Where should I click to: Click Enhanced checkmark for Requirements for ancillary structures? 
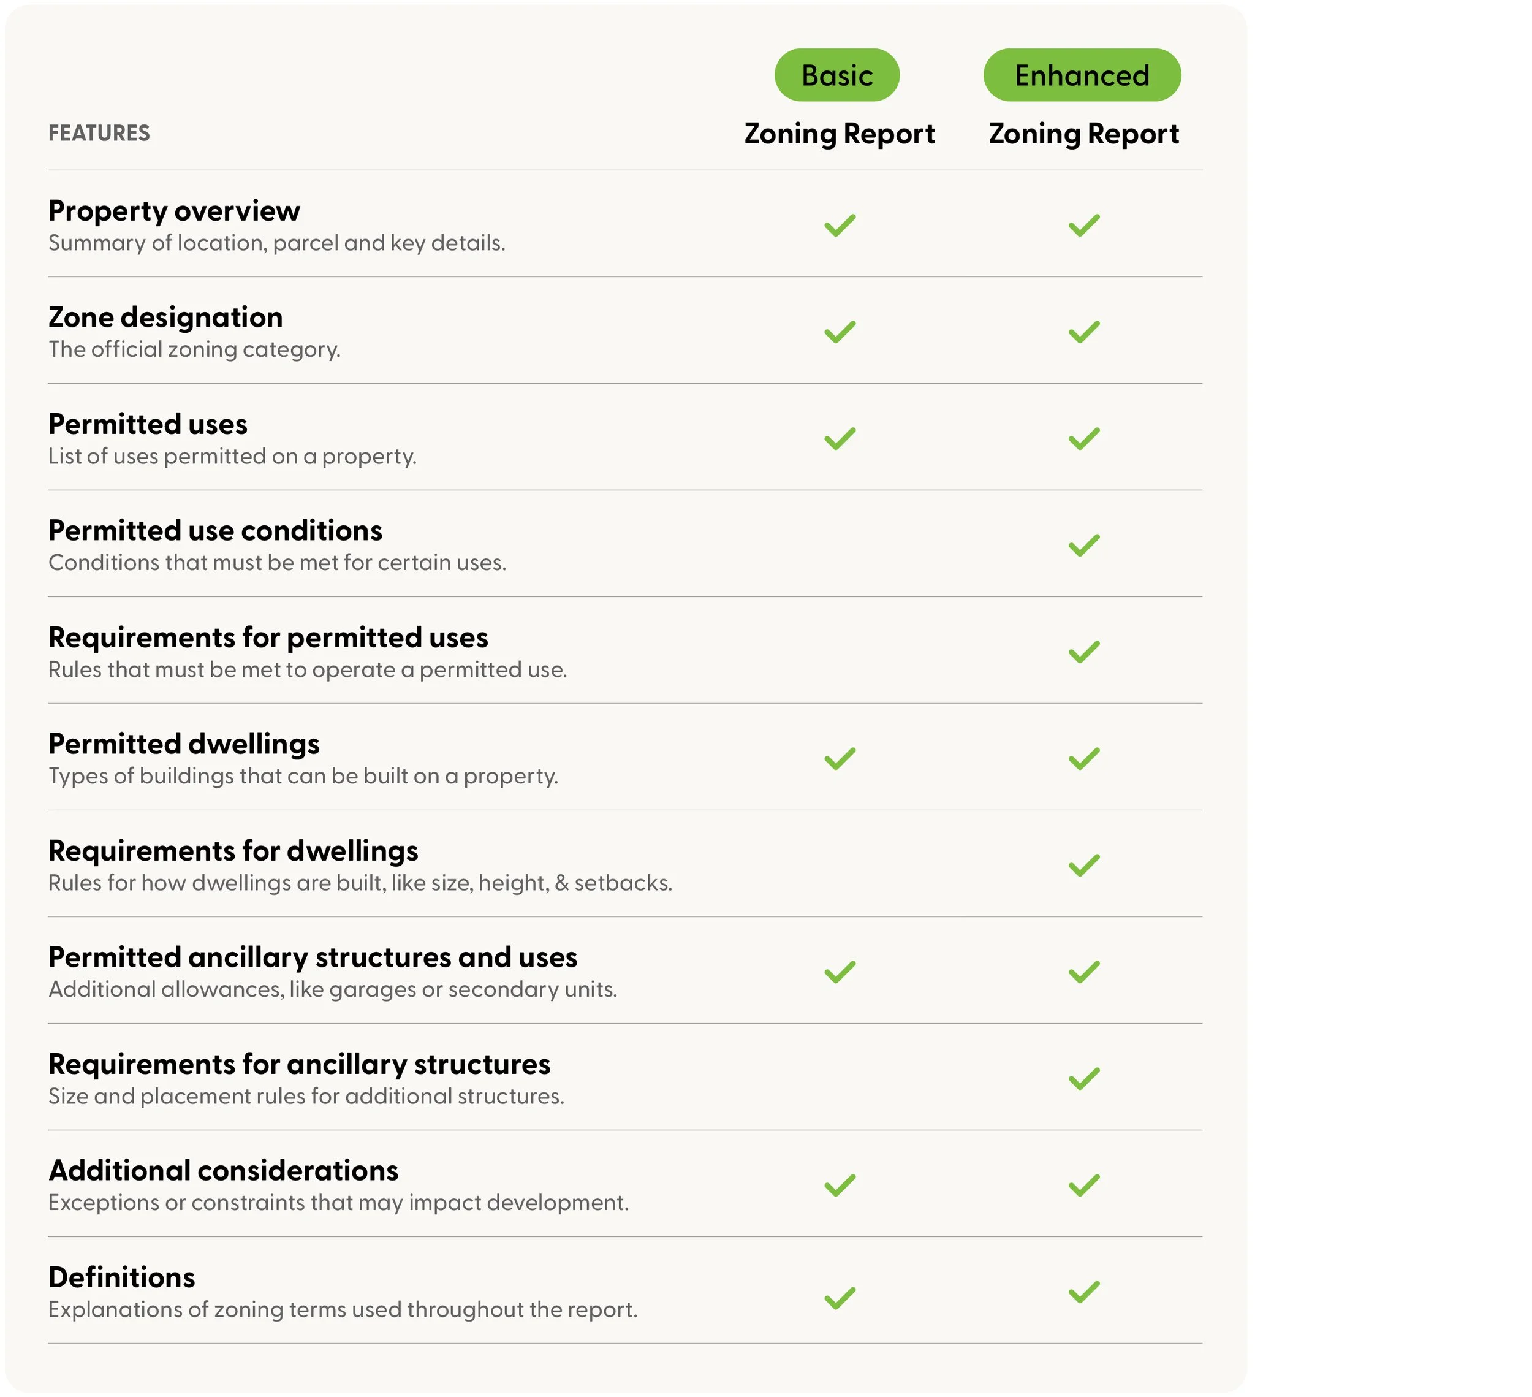pos(1083,1078)
